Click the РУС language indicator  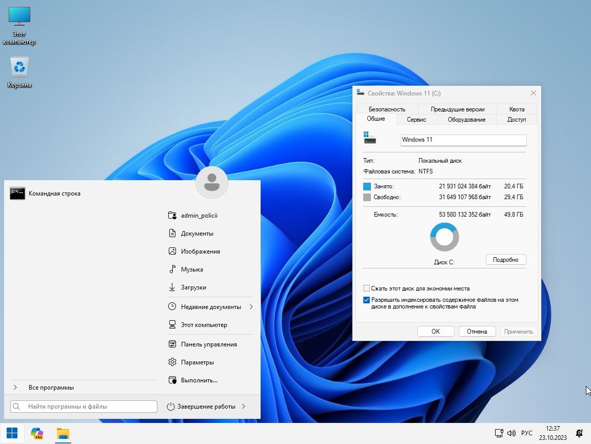[x=526, y=433]
